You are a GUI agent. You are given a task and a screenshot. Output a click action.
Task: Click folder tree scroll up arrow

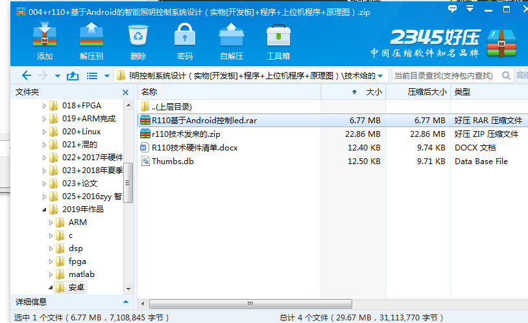128,105
